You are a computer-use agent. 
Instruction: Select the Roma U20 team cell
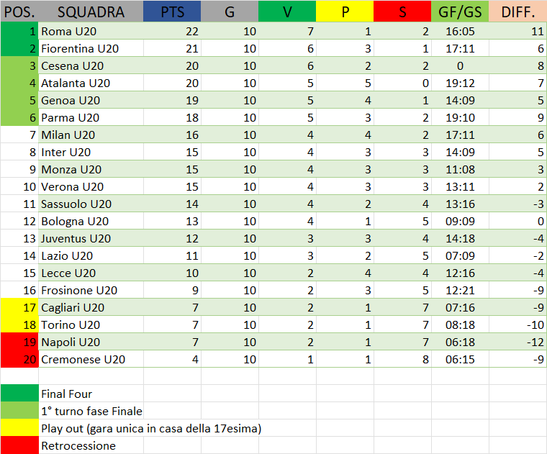click(x=91, y=32)
